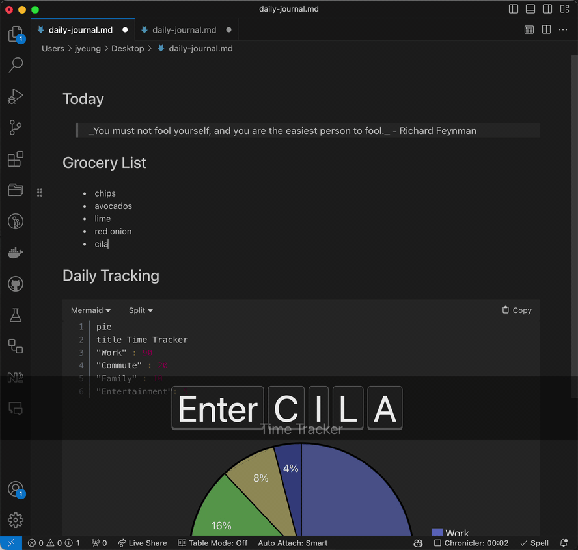Image resolution: width=578 pixels, height=550 pixels.
Task: Click the chips list item
Action: (105, 193)
